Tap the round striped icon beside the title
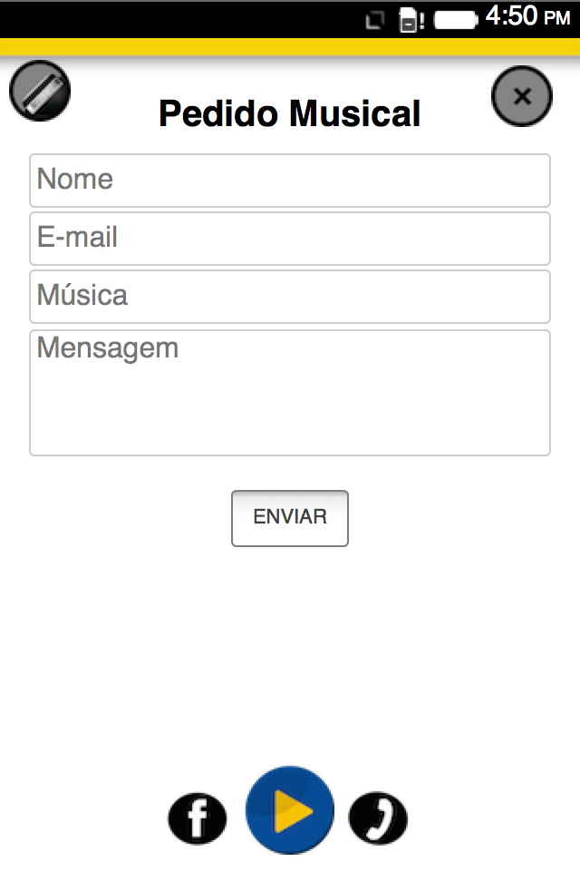 point(40,91)
